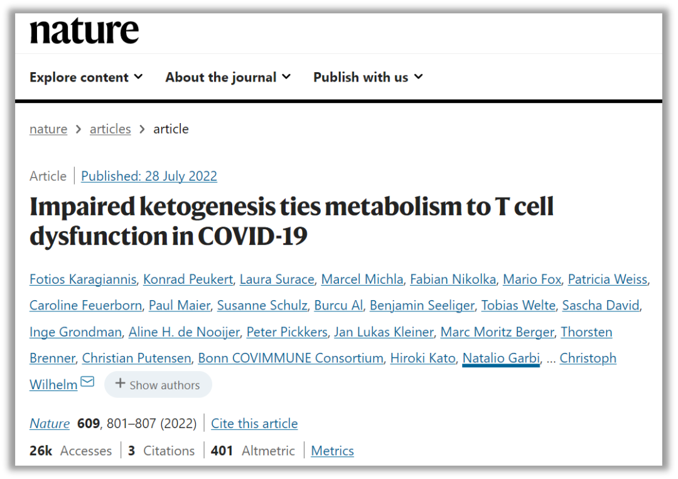Open author Natalio Garbi
Image resolution: width=678 pixels, height=479 pixels.
[x=501, y=358]
